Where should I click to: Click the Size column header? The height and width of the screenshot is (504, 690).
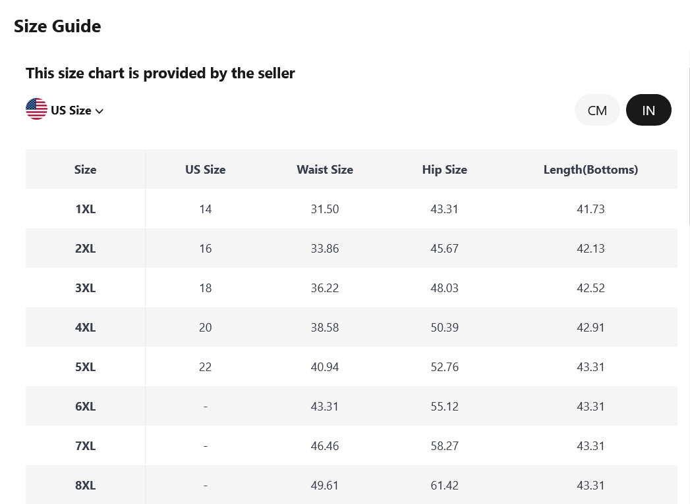click(x=86, y=170)
